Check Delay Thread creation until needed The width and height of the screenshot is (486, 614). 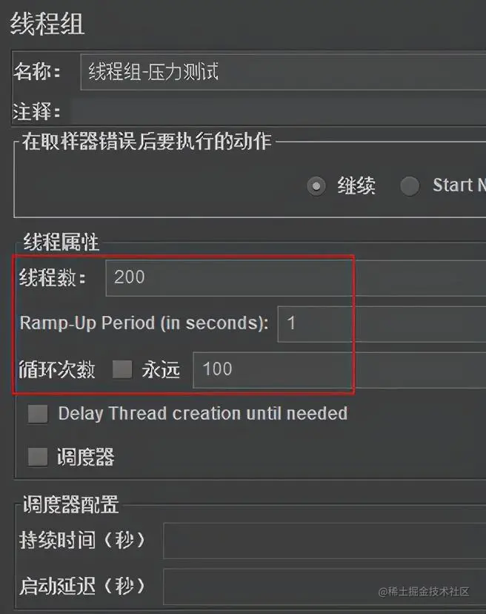pyautogui.click(x=38, y=414)
